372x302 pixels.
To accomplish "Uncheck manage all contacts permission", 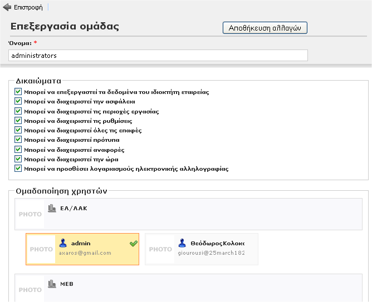I will click(19, 130).
